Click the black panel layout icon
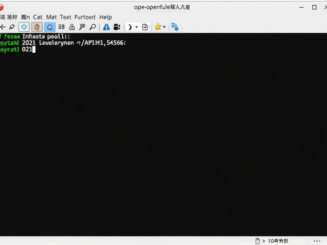 tap(117, 27)
